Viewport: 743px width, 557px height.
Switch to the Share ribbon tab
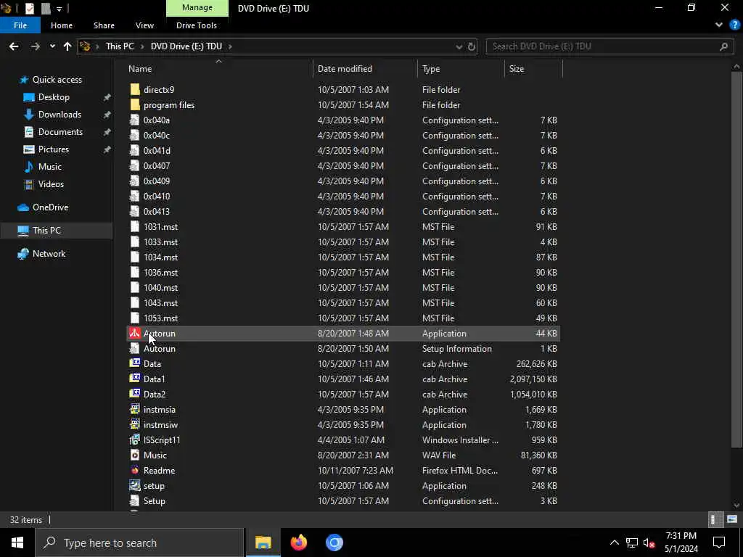104,25
